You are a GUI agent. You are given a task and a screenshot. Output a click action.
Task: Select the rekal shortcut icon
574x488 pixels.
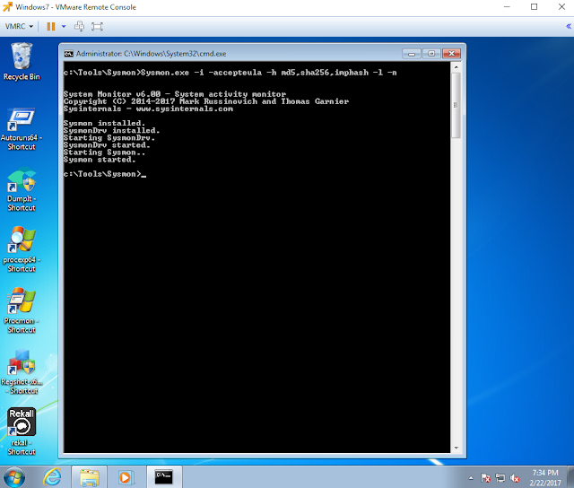tap(22, 431)
